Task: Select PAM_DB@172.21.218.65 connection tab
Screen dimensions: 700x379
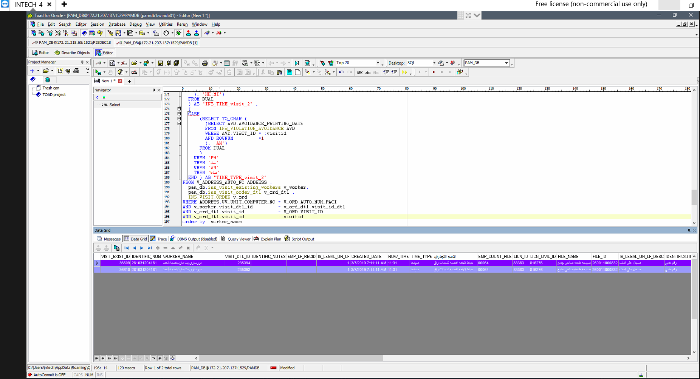Action: click(71, 43)
